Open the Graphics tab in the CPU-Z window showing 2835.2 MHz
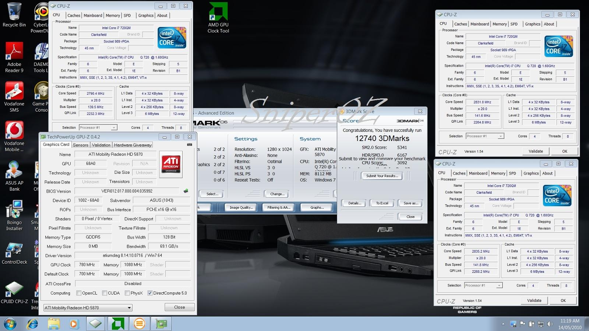The height and width of the screenshot is (331, 589). 531,173
